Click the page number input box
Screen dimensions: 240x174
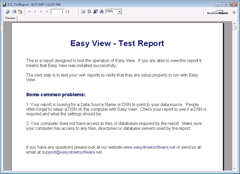pos(58,11)
